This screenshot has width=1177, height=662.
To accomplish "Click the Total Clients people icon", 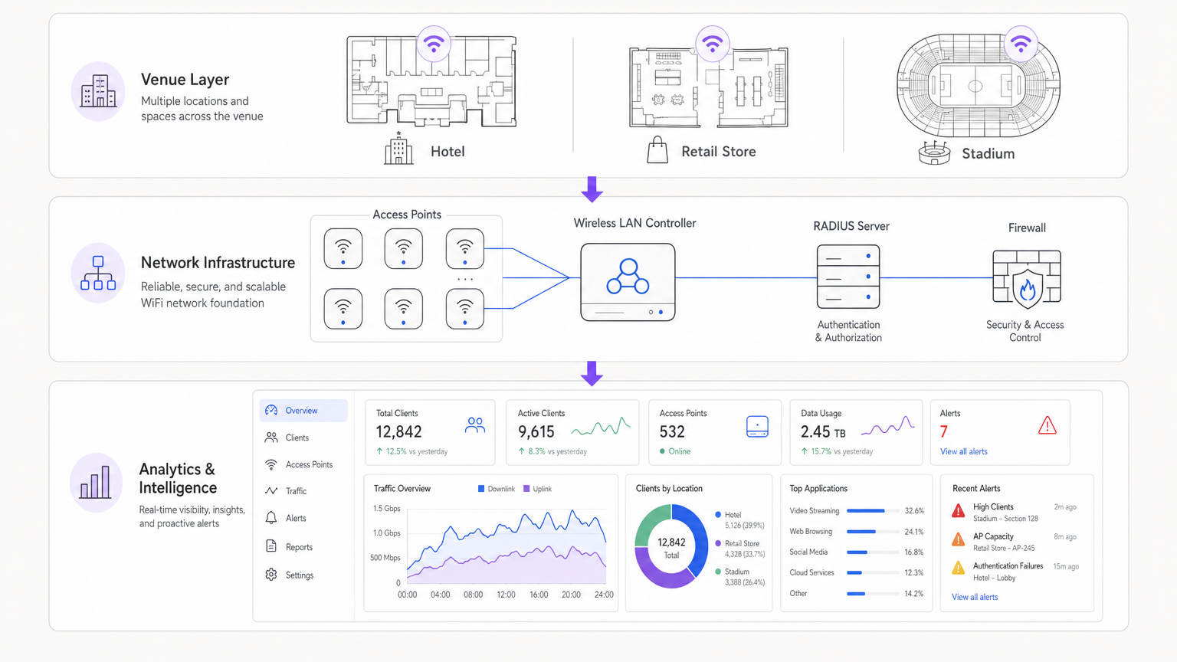I will 474,425.
